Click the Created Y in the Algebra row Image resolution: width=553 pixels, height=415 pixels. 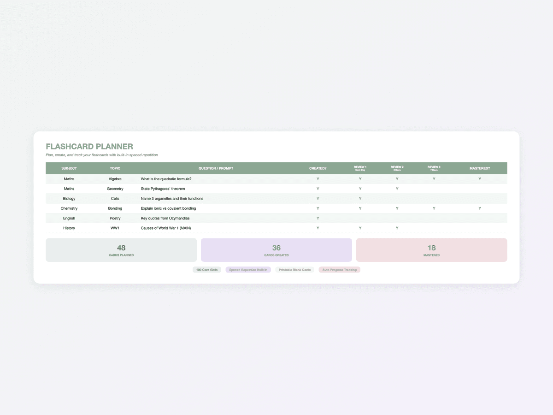coord(318,179)
